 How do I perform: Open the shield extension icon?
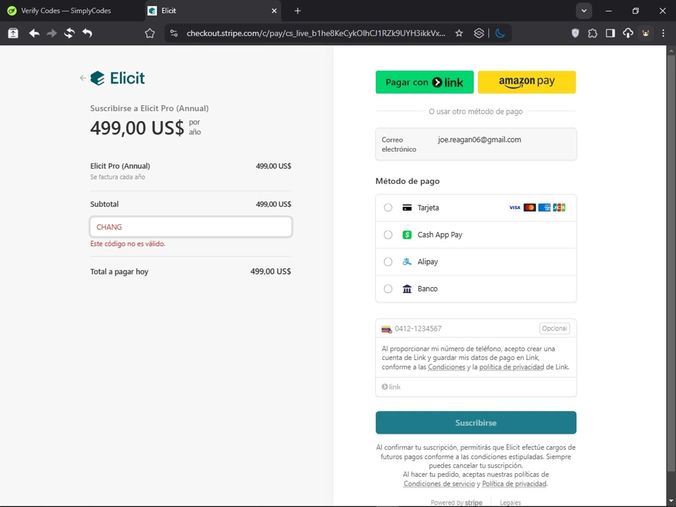pos(575,33)
